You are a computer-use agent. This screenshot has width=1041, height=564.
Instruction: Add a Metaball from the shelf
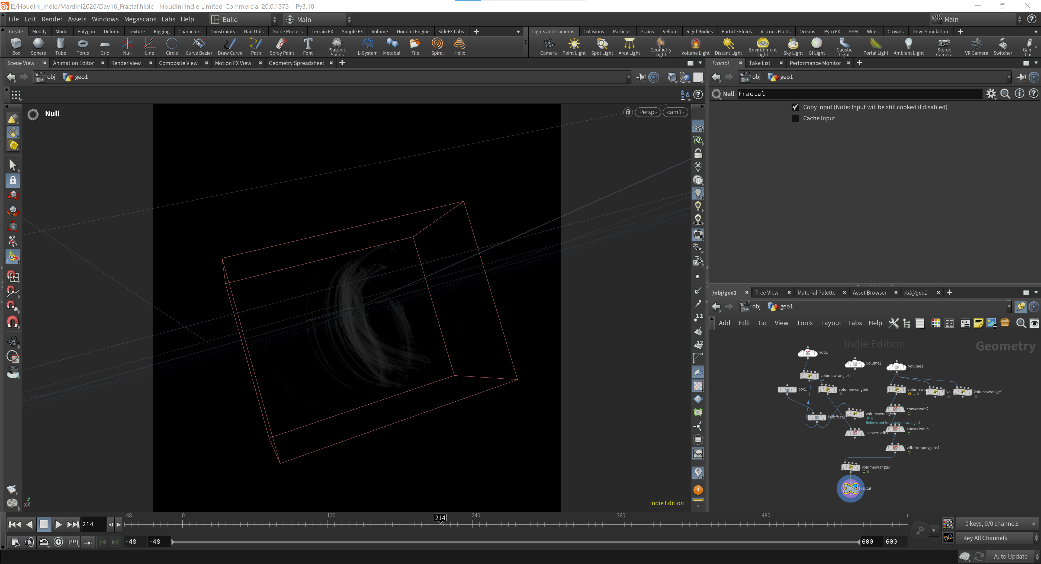click(x=392, y=46)
